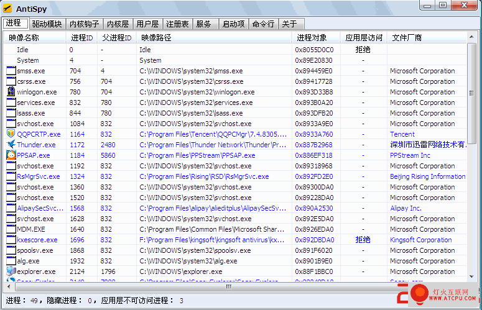
Task: Switch to the 服务 tab
Action: click(205, 24)
